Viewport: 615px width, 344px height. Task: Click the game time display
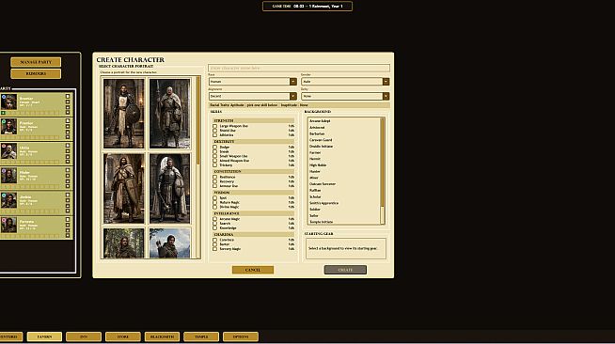(307, 7)
